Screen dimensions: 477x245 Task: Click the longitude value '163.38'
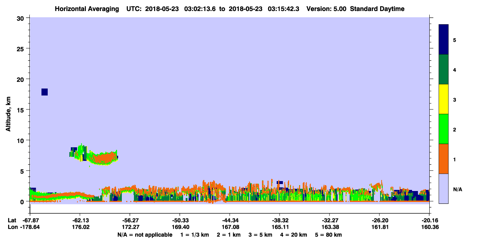[329, 227]
